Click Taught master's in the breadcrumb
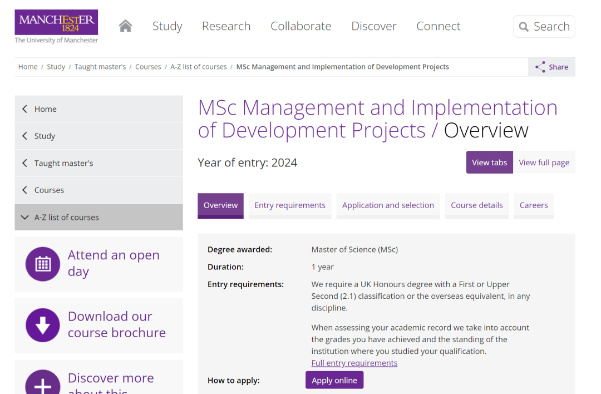Screen dimensions: 601x394 pos(100,67)
